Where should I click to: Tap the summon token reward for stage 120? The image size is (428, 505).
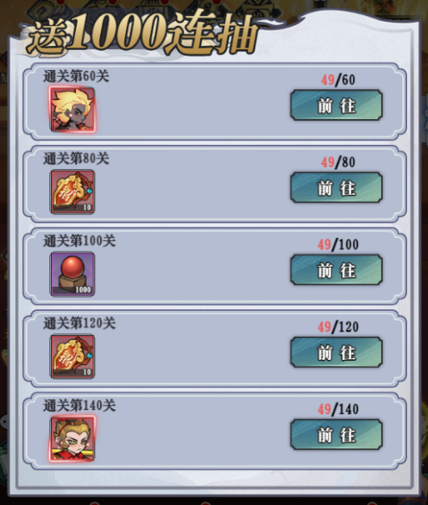[x=73, y=357]
